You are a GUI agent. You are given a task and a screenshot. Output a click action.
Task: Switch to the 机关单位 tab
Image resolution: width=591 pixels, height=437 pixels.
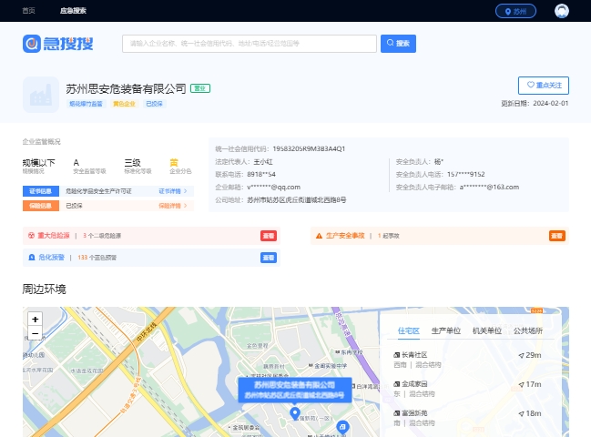coord(487,330)
